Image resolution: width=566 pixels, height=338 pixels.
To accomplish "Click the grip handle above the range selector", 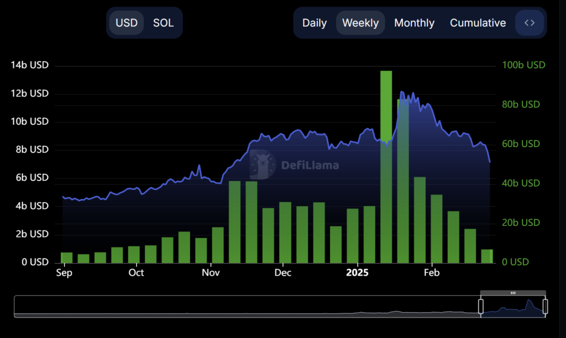I will [513, 293].
